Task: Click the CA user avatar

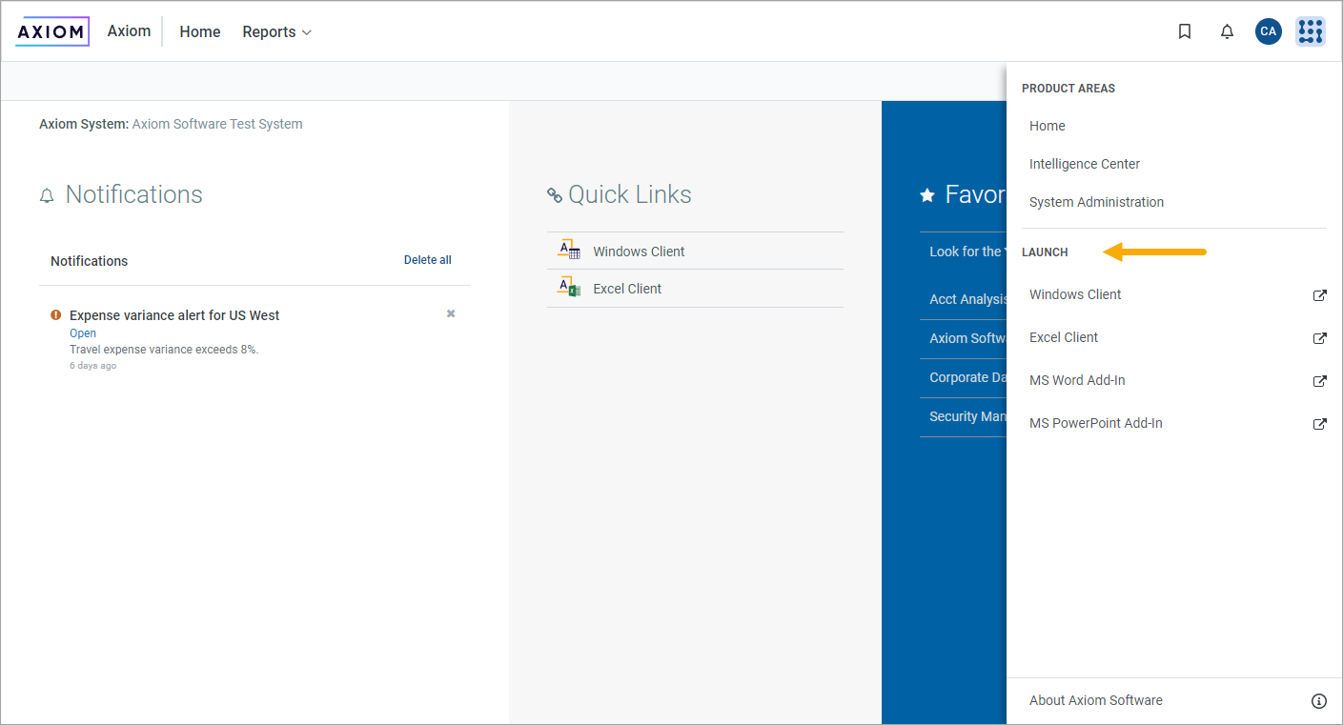Action: click(x=1269, y=31)
